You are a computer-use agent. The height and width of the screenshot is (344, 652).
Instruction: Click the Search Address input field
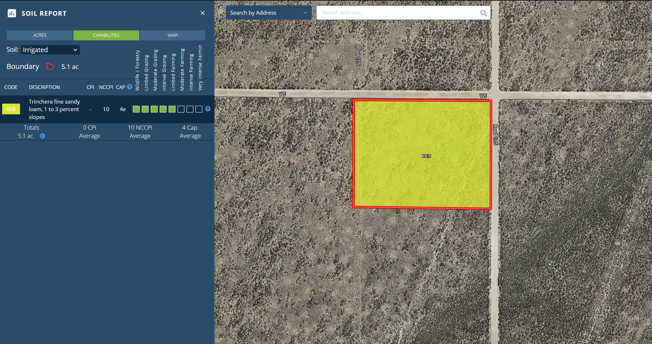(397, 13)
